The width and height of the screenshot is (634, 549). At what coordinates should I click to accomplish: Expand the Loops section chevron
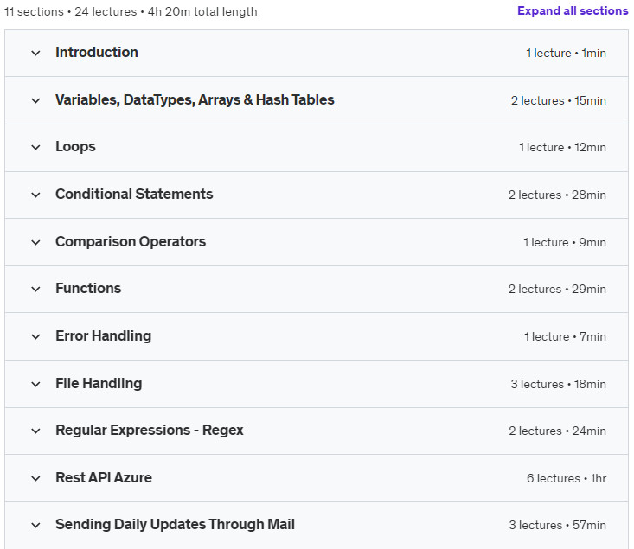(35, 147)
